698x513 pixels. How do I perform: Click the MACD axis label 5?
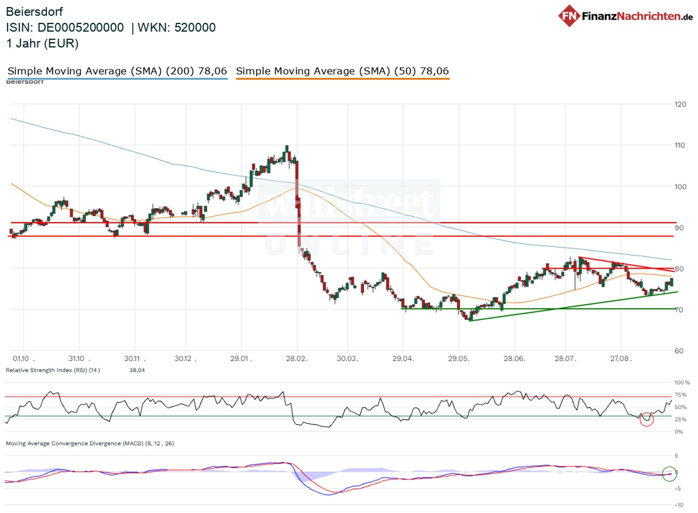pos(676,455)
